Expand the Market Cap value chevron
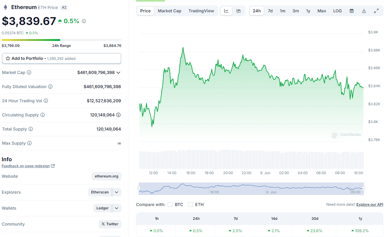Viewport: 386px width, 237px height. (118, 72)
